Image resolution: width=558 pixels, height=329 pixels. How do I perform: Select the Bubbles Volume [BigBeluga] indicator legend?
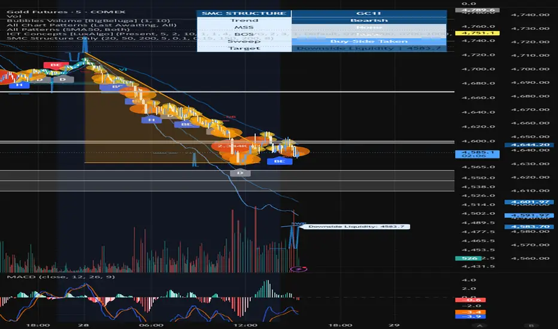coord(88,20)
